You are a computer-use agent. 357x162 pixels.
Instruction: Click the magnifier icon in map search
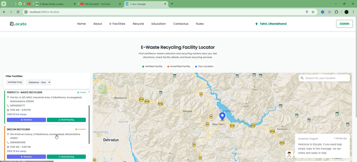(302, 78)
